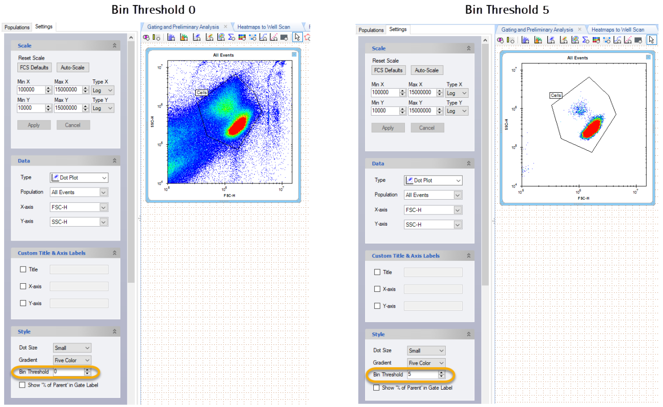The image size is (663, 407).
Task: Enable custom Y-axis label checkbox in left Bin Threshold 0 panel
Action: (23, 303)
